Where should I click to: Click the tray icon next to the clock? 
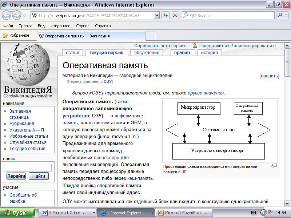point(270,213)
